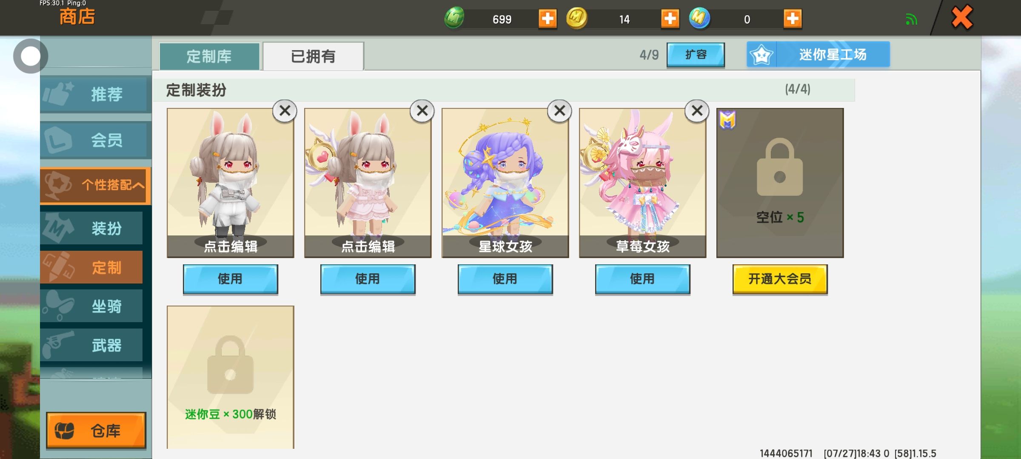Switch to the 定制库 tab
The width and height of the screenshot is (1021, 459).
[209, 56]
